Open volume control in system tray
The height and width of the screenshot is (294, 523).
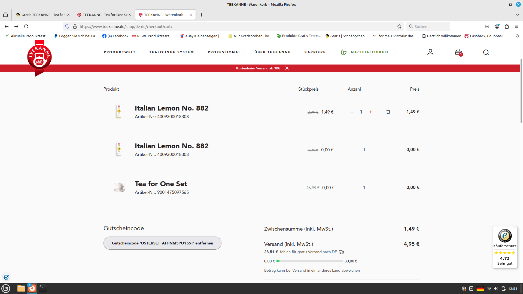(496, 289)
